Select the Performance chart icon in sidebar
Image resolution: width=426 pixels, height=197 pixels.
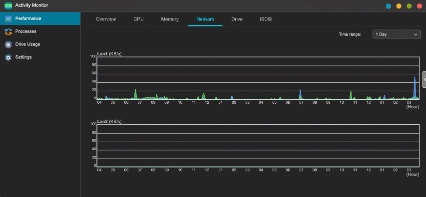(8, 19)
